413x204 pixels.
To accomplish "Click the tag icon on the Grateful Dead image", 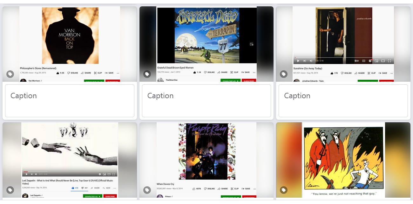I will click(147, 74).
